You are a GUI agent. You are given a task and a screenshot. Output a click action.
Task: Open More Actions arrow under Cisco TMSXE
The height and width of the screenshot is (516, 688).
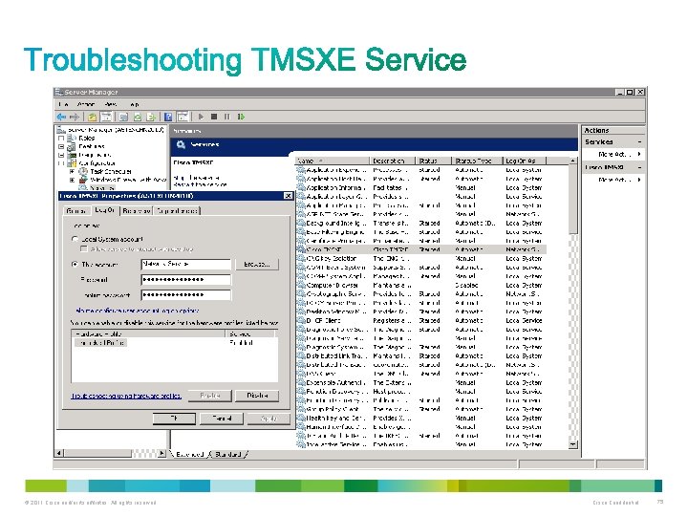pyautogui.click(x=639, y=180)
